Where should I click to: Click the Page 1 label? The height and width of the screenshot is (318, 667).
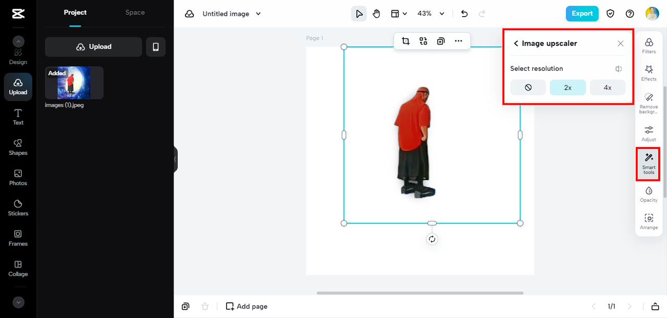tap(315, 38)
